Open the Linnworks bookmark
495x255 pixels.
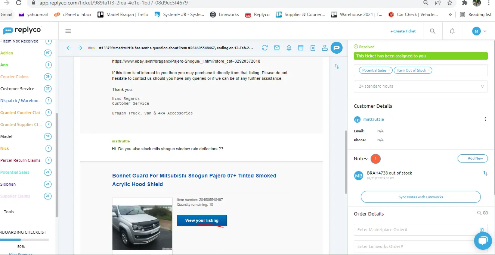tap(224, 15)
